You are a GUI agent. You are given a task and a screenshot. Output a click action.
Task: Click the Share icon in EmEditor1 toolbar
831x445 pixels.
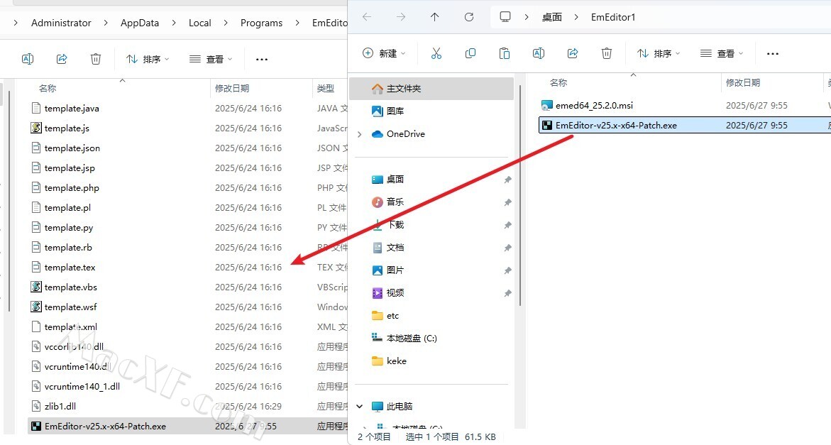point(573,53)
